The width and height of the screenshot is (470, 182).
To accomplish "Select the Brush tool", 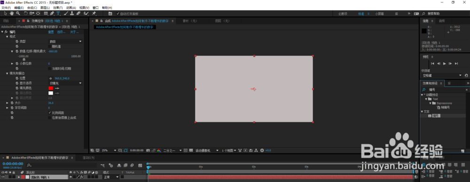I will (x=66, y=14).
